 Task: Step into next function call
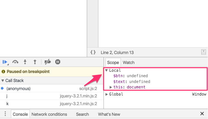(x=25, y=62)
